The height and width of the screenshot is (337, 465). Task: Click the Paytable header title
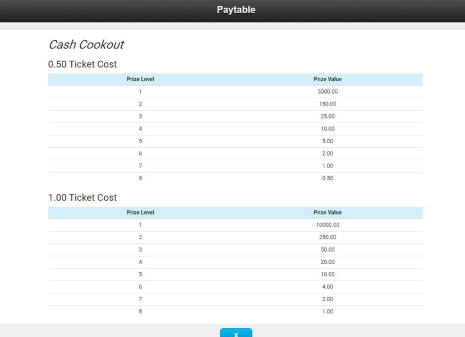[236, 9]
